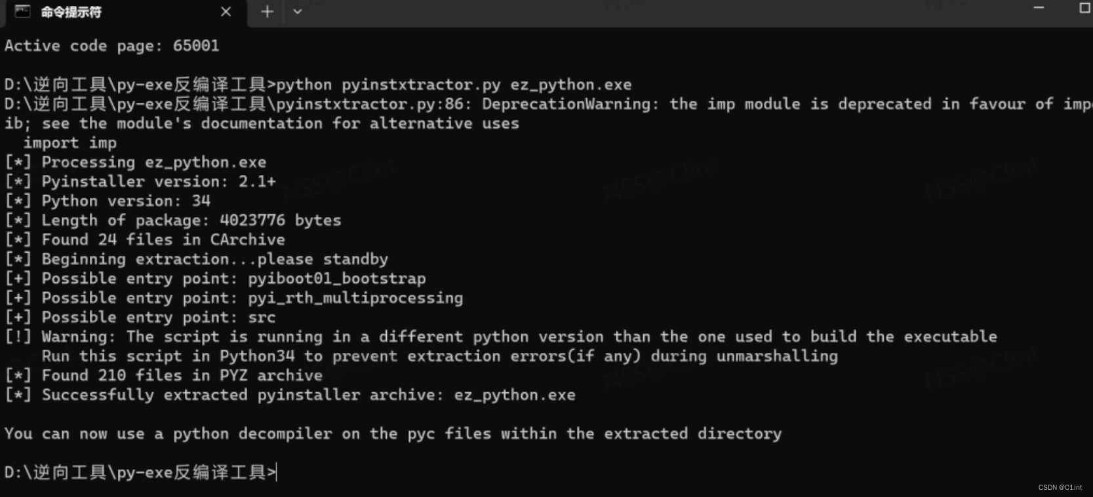Click 'You can now use a python decompiler' line
The width and height of the screenshot is (1093, 497).
coord(393,433)
